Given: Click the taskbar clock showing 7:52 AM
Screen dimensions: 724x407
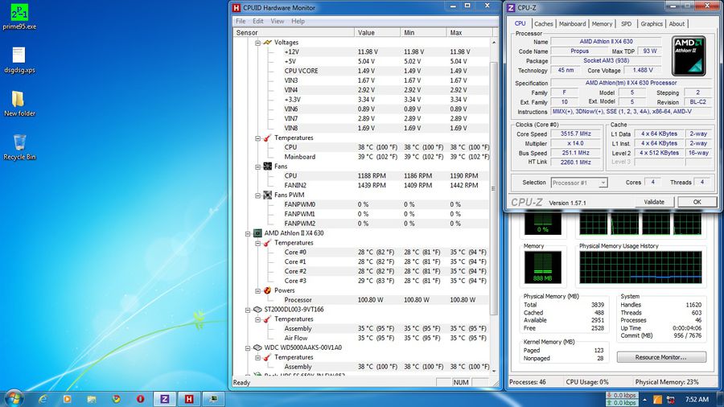Looking at the screenshot, I should (x=697, y=399).
